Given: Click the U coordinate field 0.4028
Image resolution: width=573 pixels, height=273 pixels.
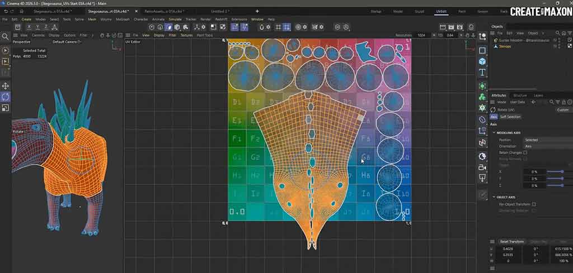Looking at the screenshot, I should 510,248.
